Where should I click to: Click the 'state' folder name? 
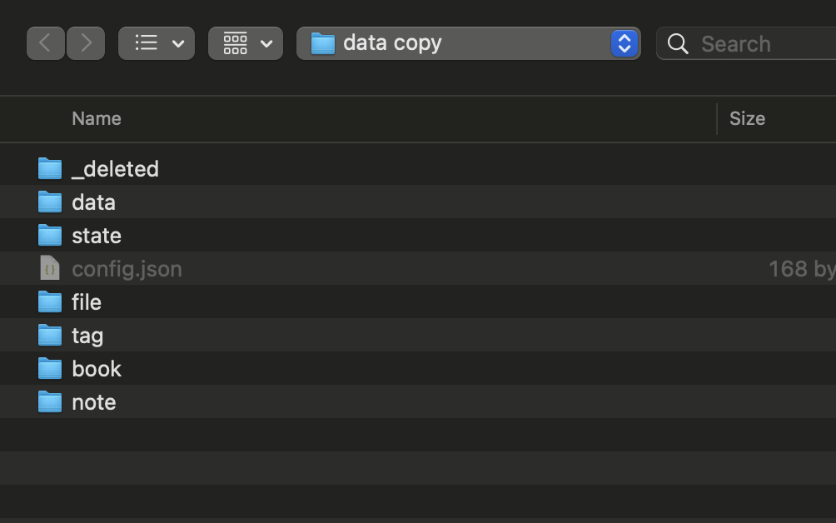coord(97,236)
